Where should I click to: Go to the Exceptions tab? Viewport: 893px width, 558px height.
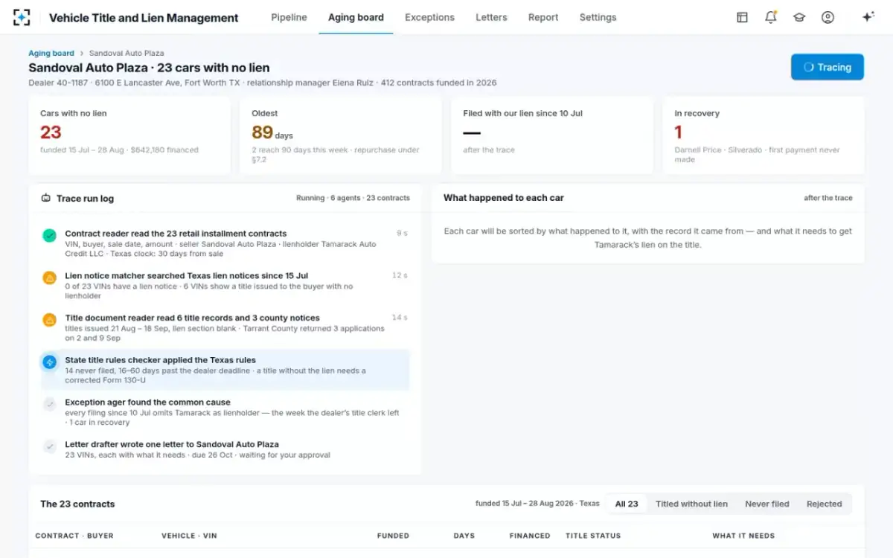tap(429, 17)
